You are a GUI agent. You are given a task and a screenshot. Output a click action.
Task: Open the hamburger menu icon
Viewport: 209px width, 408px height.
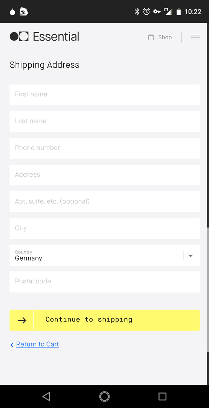(x=195, y=37)
